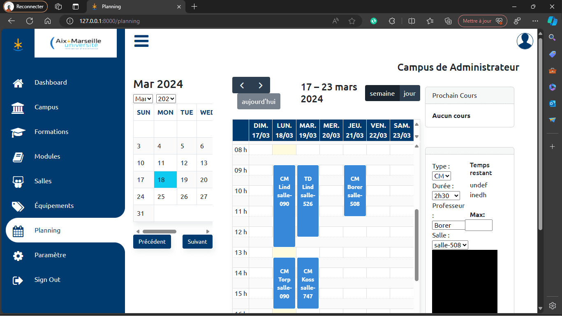Click the Sign Out icon
The width and height of the screenshot is (562, 316).
point(18,280)
